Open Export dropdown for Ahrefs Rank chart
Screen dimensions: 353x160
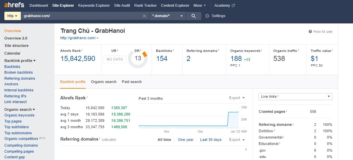click(237, 98)
